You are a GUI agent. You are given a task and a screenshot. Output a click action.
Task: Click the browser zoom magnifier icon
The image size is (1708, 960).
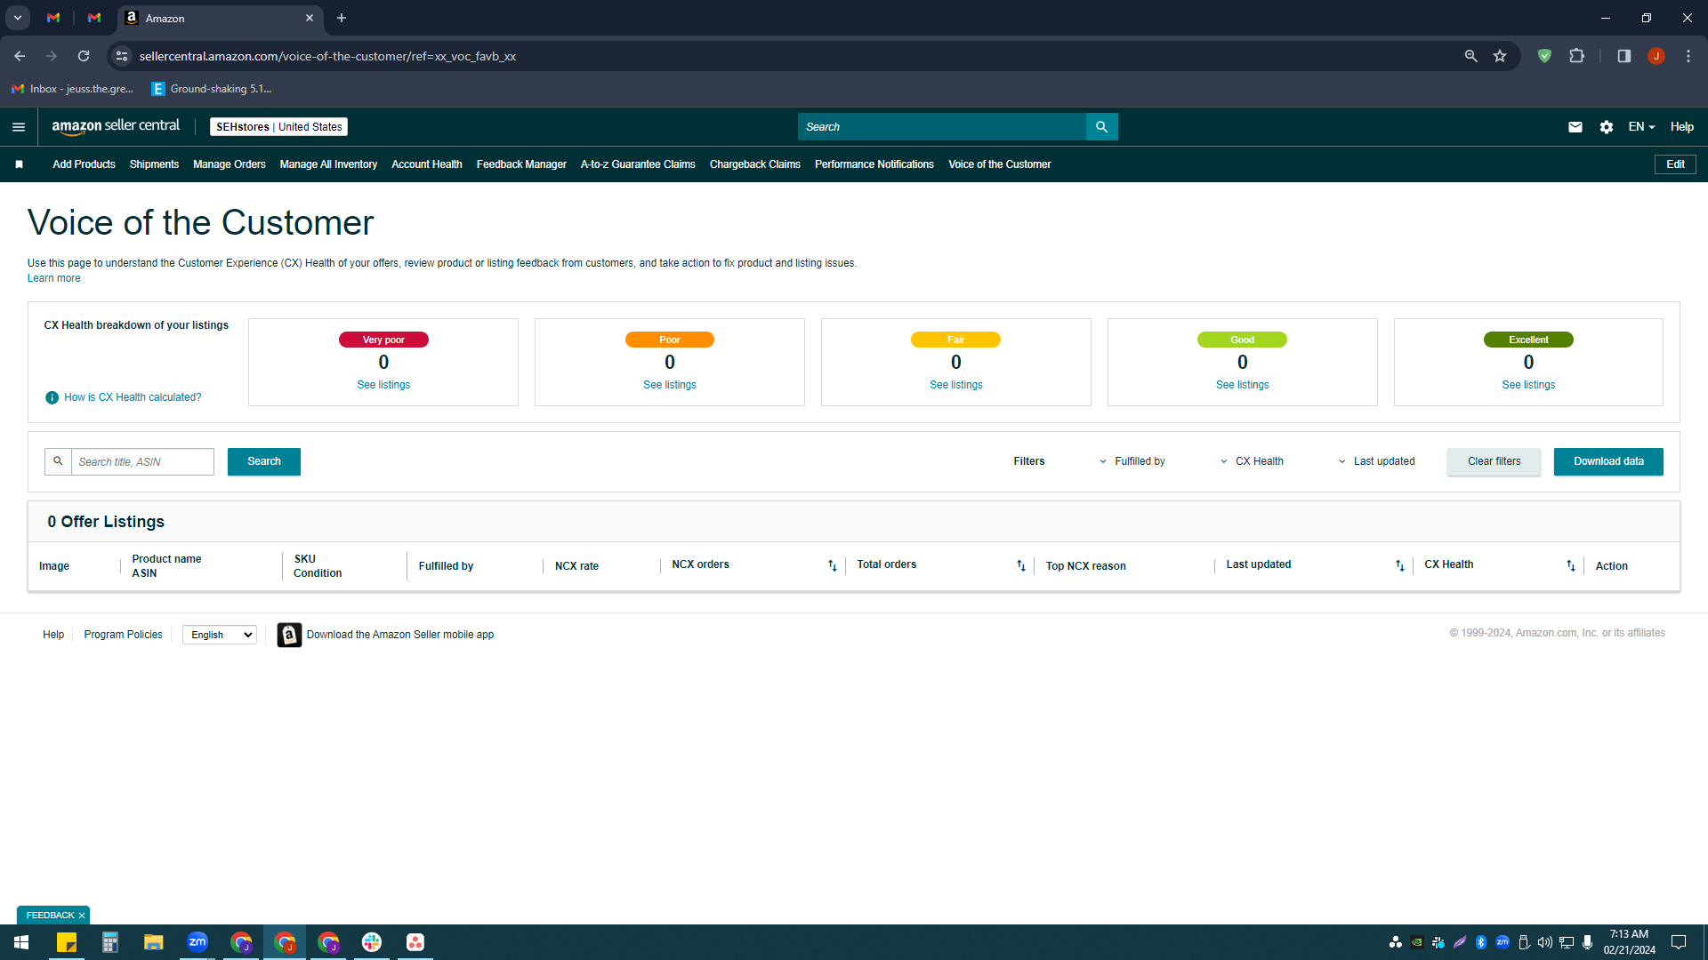1470,56
